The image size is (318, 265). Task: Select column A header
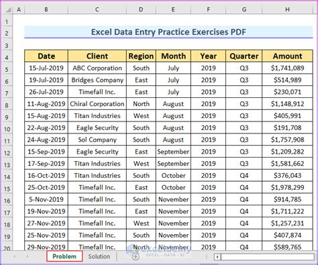coord(19,9)
